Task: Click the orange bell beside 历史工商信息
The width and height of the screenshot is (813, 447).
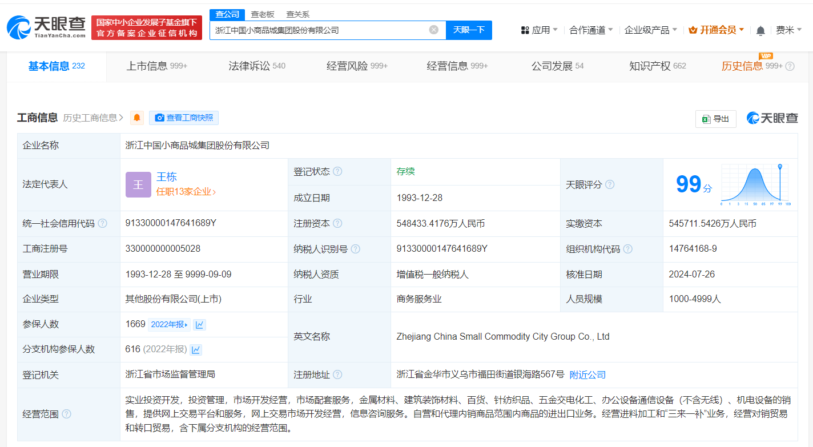Action: tap(136, 118)
